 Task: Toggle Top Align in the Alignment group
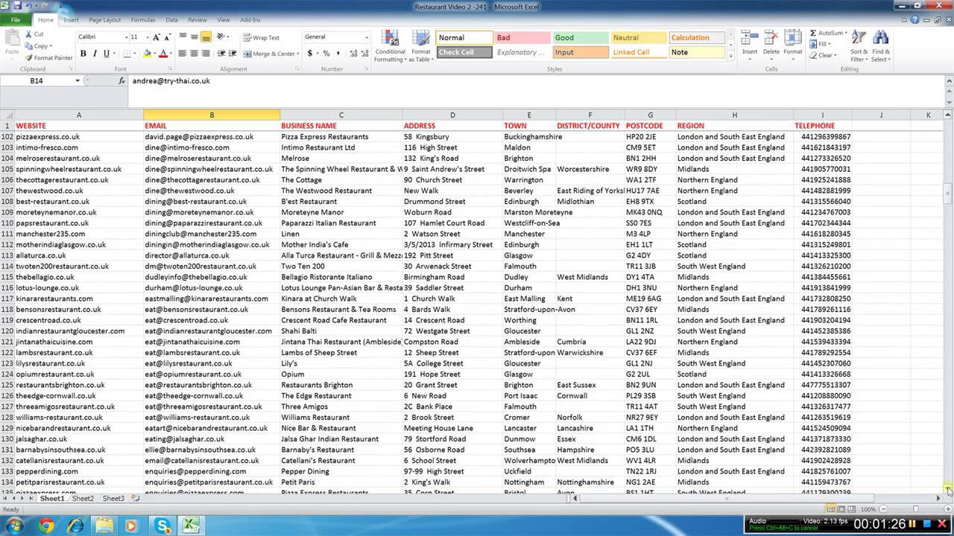(x=182, y=37)
